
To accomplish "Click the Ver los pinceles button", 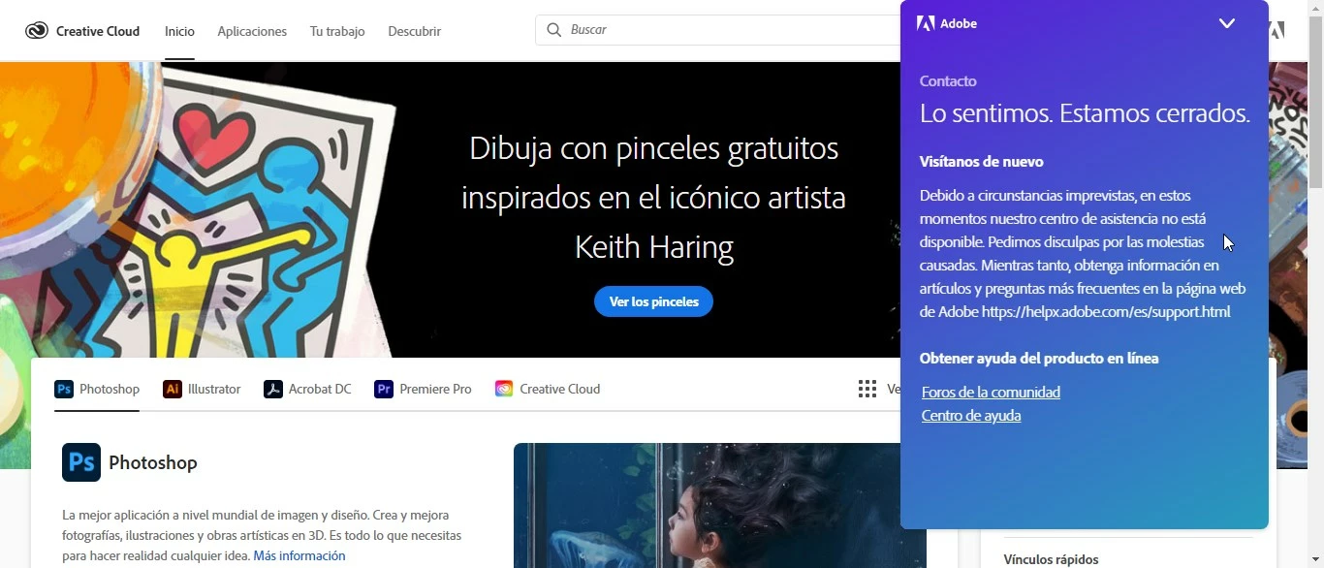I will [x=653, y=301].
